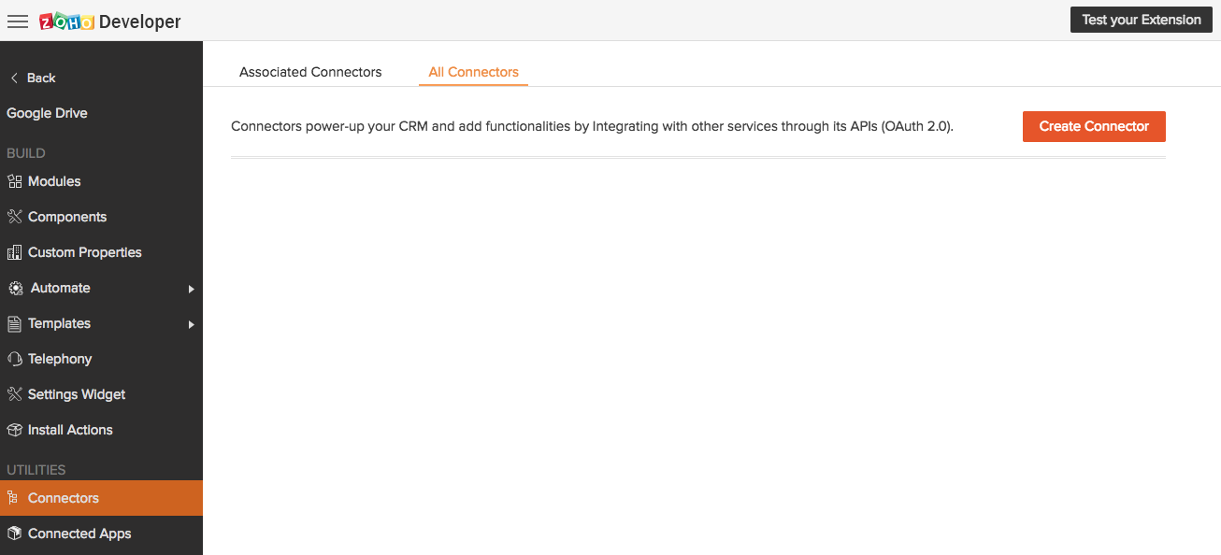Click the Templates document icon

click(x=14, y=323)
